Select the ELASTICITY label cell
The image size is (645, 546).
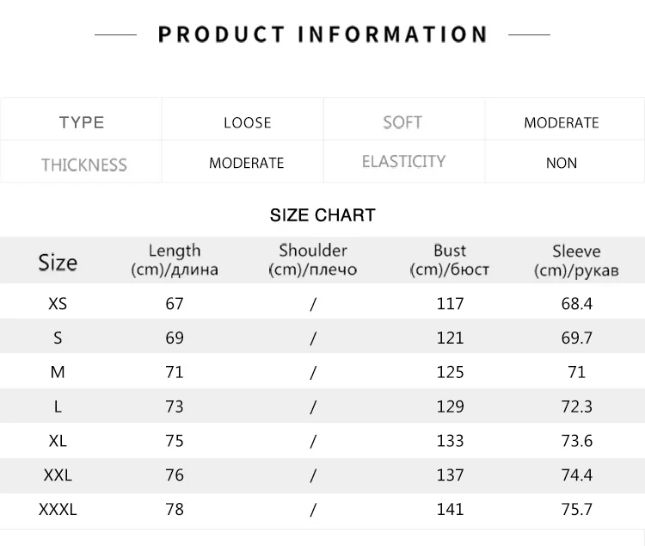[x=403, y=162]
